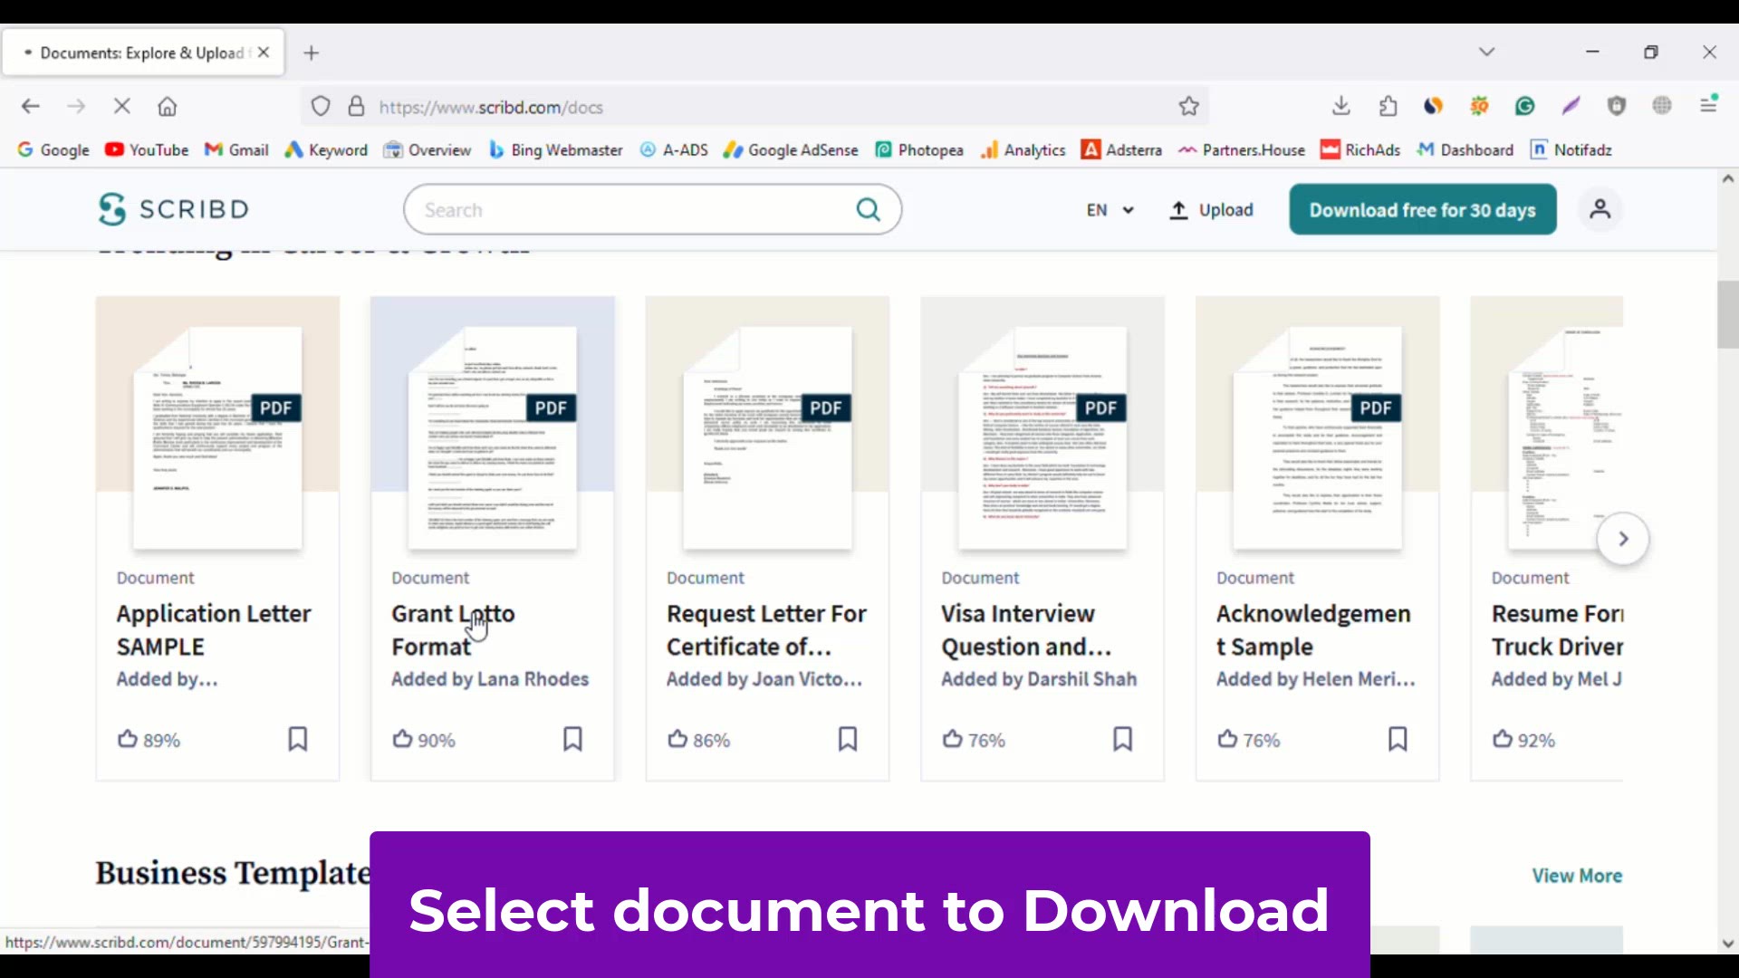The image size is (1739, 978).
Task: Open a new browser tab
Action: [x=312, y=53]
